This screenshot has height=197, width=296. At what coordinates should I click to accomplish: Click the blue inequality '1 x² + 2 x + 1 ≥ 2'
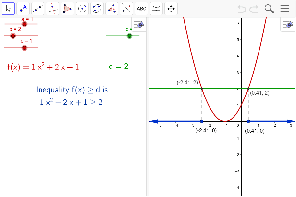71,102
